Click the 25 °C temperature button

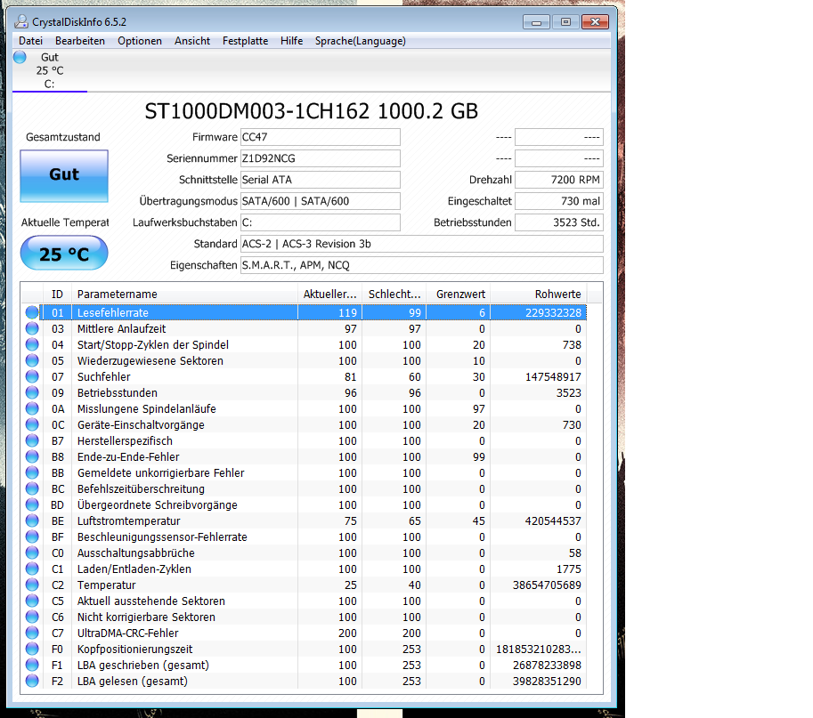click(x=64, y=254)
